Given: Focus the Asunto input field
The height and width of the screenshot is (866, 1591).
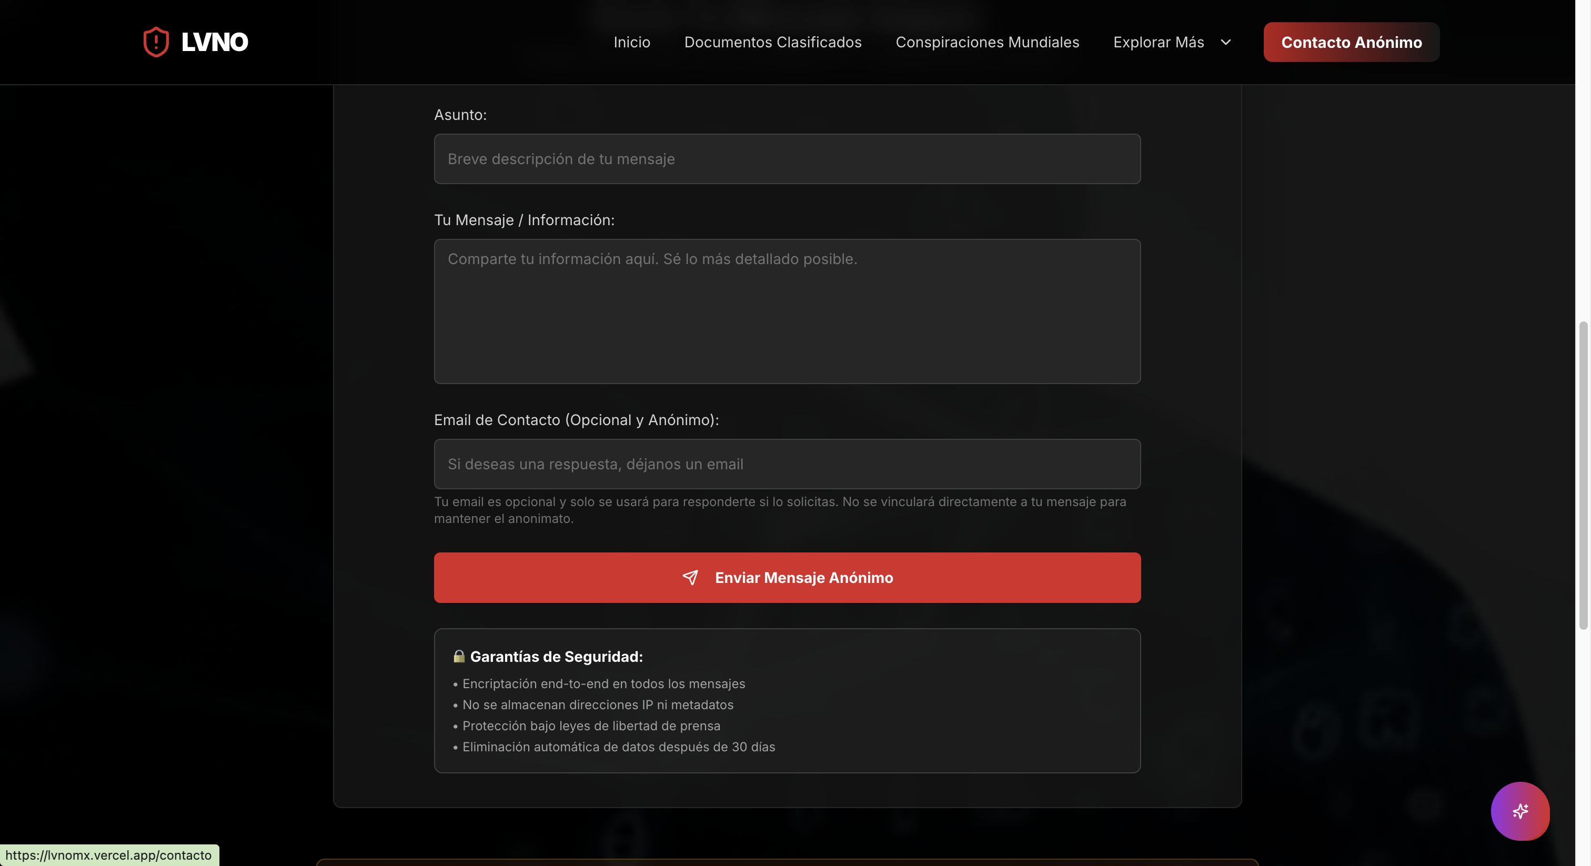Looking at the screenshot, I should 787,159.
